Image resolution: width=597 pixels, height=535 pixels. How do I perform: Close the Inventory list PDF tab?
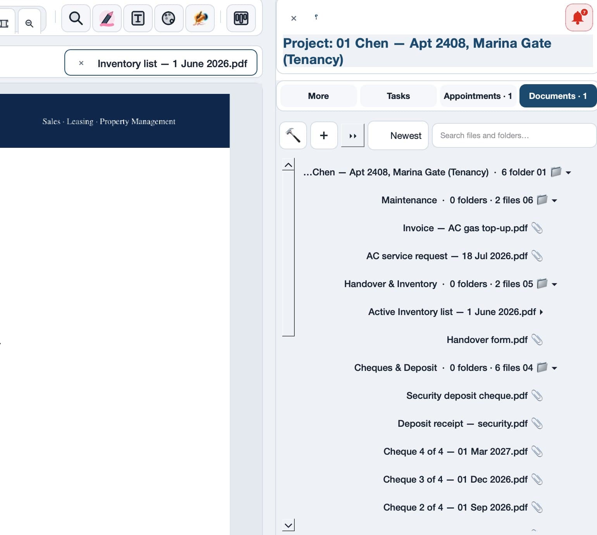pos(81,63)
